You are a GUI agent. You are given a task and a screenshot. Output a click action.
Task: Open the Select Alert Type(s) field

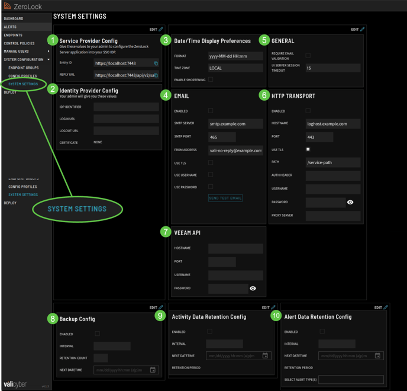coord(351,379)
